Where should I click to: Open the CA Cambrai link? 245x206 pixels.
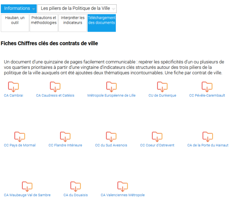[x=13, y=95]
